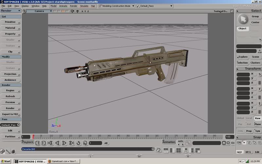The height and width of the screenshot is (164, 262).
Task: Enable Local transform mode
Action: coord(249,118)
